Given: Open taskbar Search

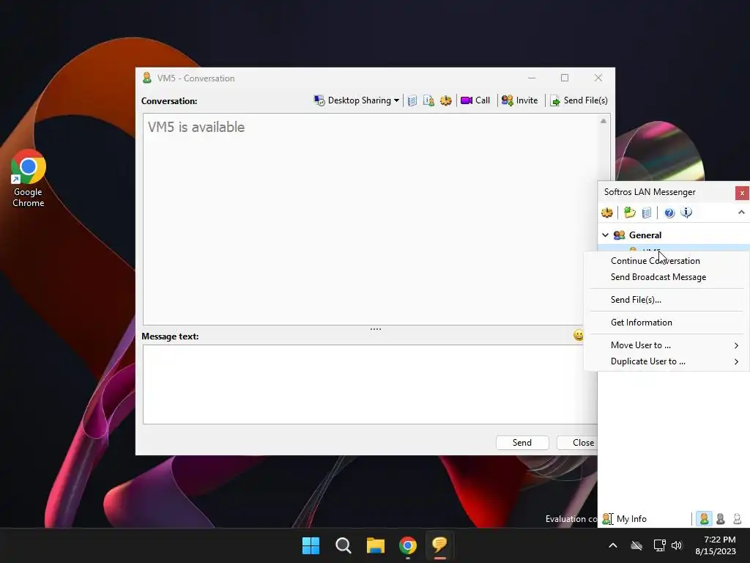Looking at the screenshot, I should [343, 545].
